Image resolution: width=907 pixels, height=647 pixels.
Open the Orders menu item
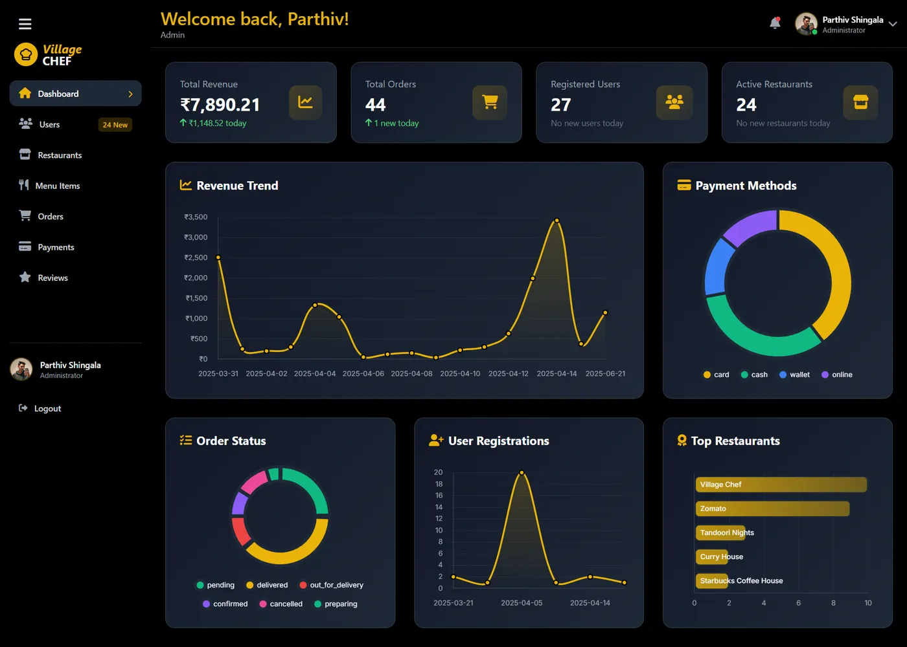click(75, 216)
